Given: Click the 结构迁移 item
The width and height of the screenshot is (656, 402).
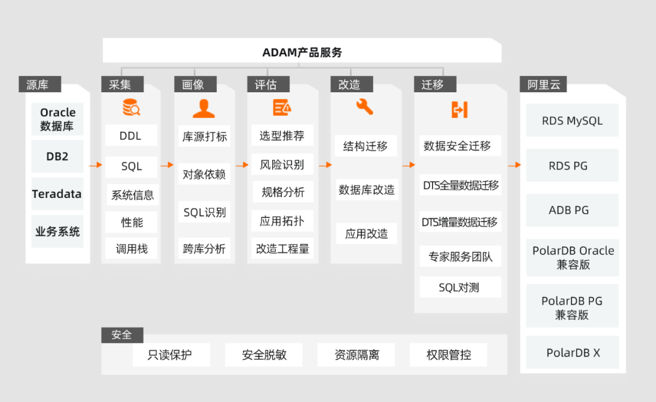Looking at the screenshot, I should pos(366,146).
